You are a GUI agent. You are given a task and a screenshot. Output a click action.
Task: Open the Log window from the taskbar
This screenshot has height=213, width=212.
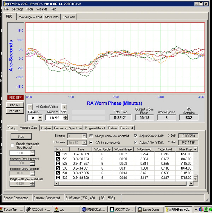[x=66, y=209]
